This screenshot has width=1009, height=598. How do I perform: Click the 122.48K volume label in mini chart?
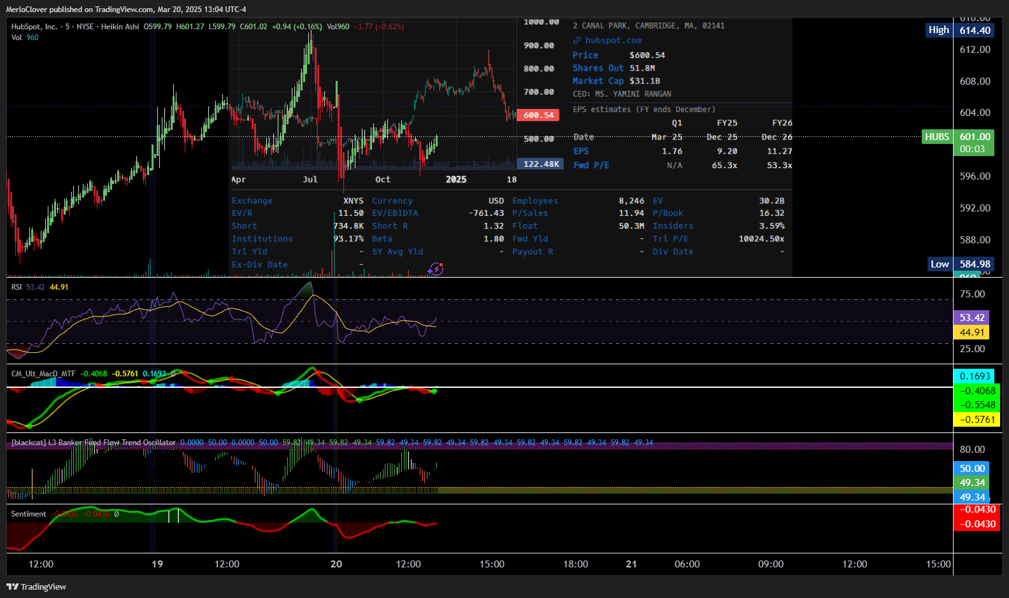pyautogui.click(x=541, y=164)
